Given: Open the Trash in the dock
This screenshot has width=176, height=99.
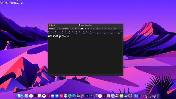Looking at the screenshot, I should coord(158,96).
